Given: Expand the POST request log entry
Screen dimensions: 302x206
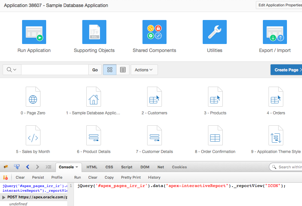Looking at the screenshot, I should (x=4, y=197).
